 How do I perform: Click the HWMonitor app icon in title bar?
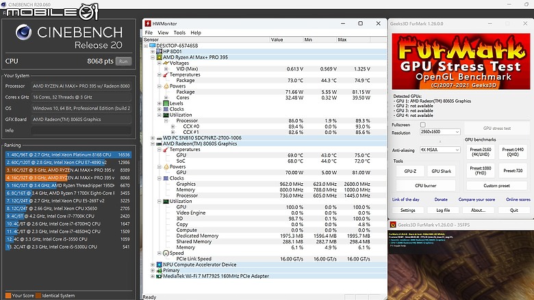[147, 23]
